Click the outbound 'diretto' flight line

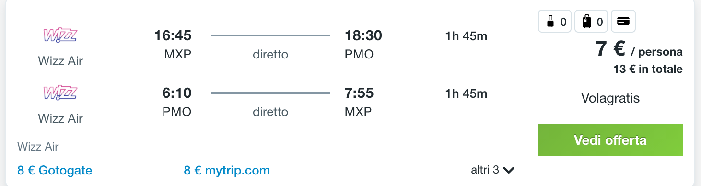click(270, 35)
